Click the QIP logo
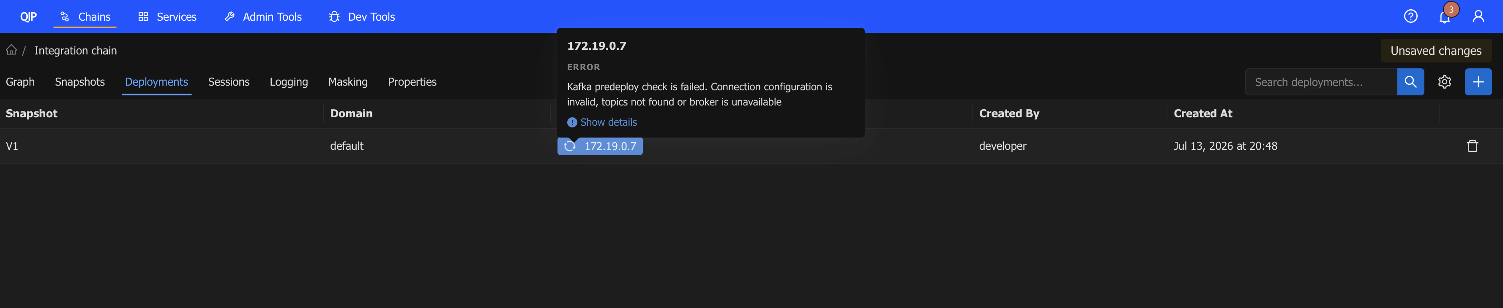Screen dimensions: 1503x308 (28, 17)
